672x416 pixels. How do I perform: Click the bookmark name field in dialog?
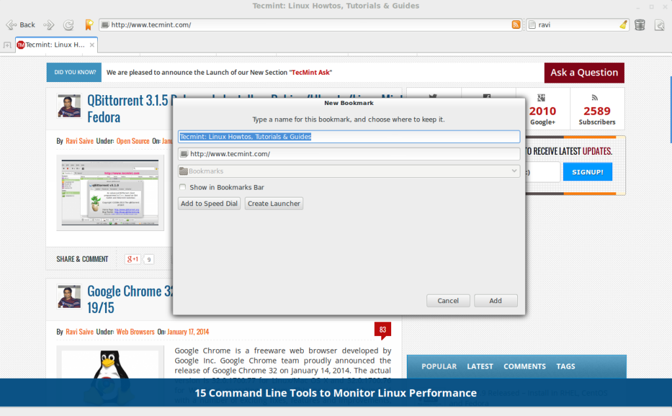tap(349, 136)
